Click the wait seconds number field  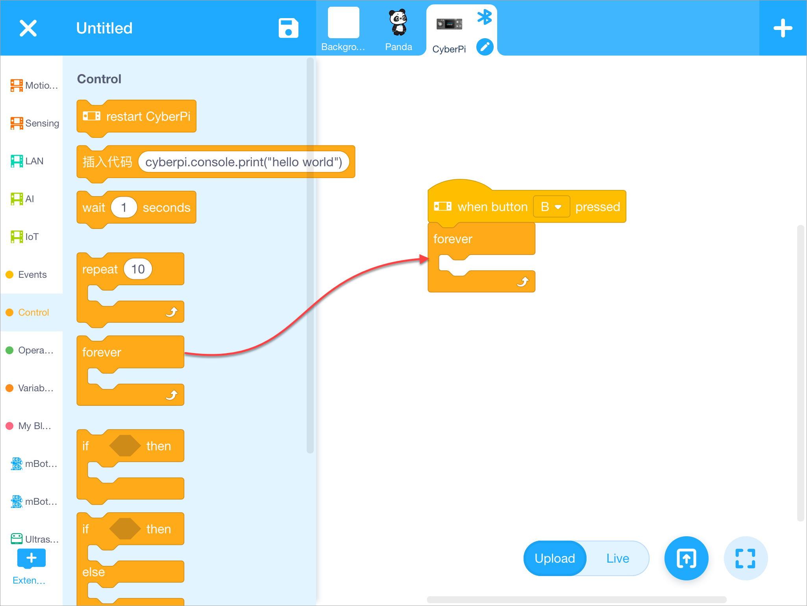click(x=124, y=207)
